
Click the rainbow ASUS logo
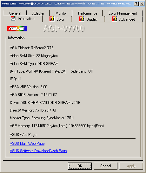point(17,29)
